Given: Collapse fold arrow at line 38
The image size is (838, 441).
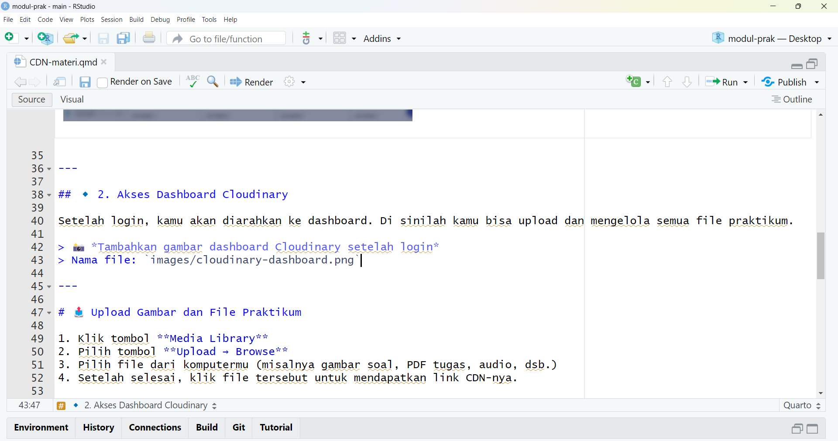Looking at the screenshot, I should 49,195.
